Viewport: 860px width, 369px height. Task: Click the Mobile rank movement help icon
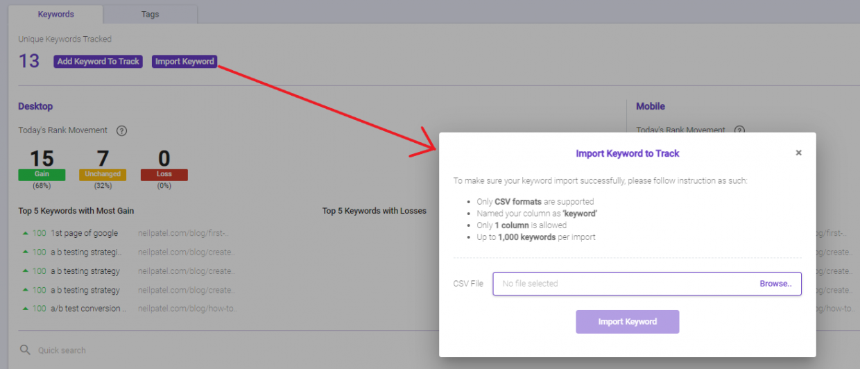[739, 130]
